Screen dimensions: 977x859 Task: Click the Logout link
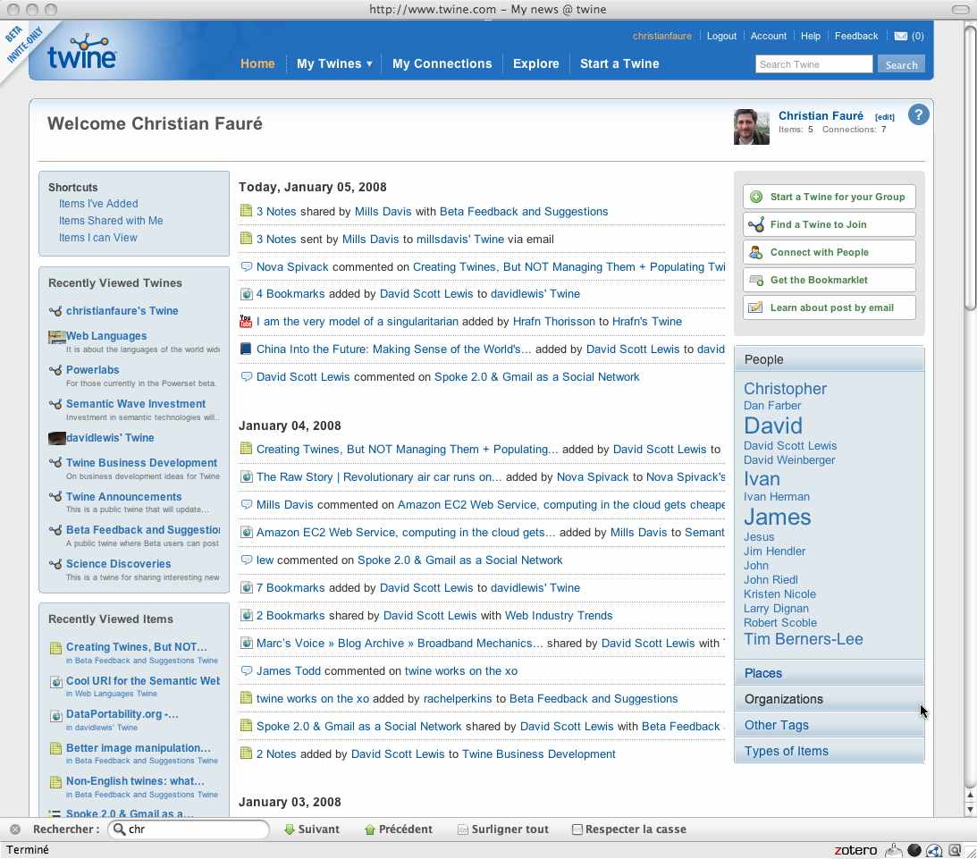click(x=721, y=36)
